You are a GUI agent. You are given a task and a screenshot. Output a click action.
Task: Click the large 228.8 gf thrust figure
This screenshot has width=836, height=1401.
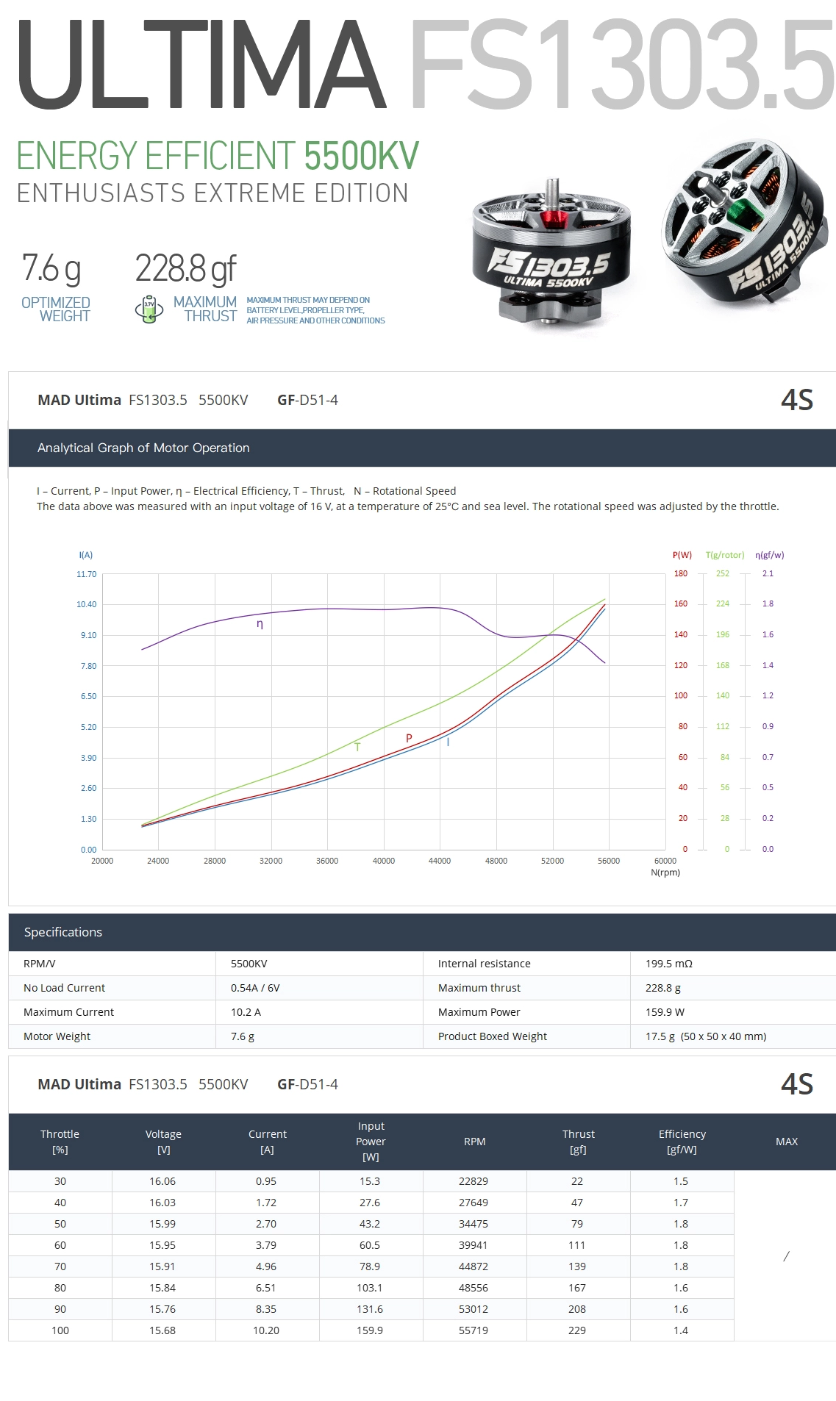pos(186,269)
